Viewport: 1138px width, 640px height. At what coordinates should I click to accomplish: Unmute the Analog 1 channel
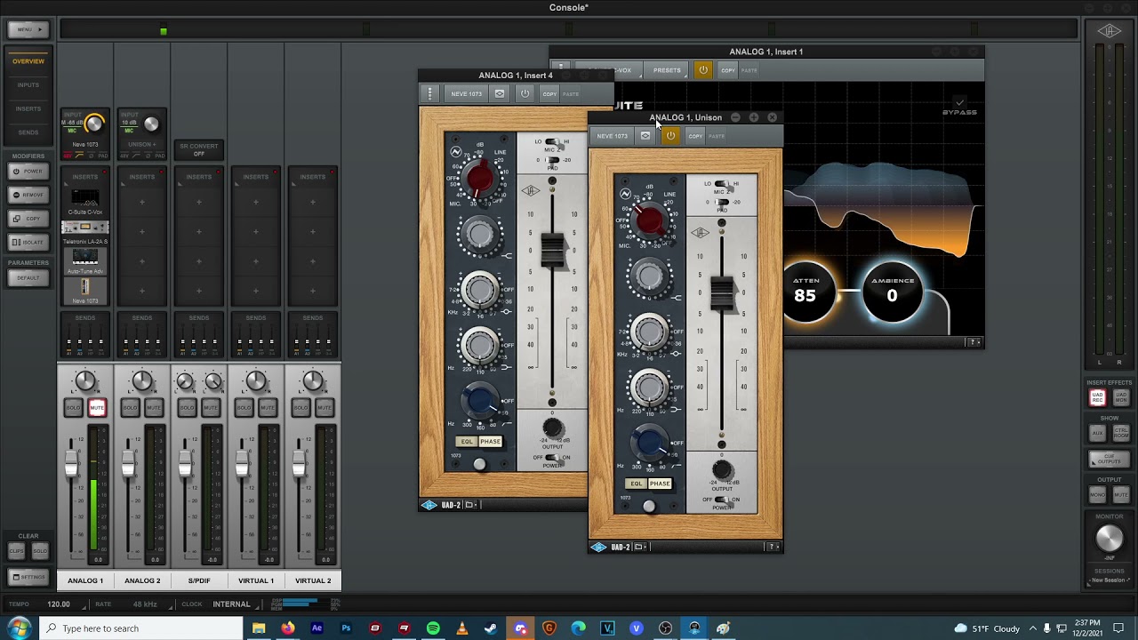[97, 407]
